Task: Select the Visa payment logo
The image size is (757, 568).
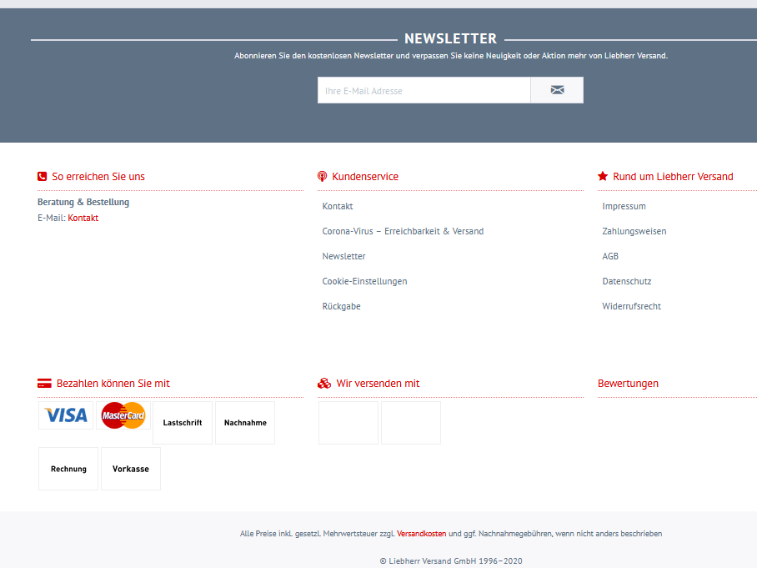Action: click(66, 415)
